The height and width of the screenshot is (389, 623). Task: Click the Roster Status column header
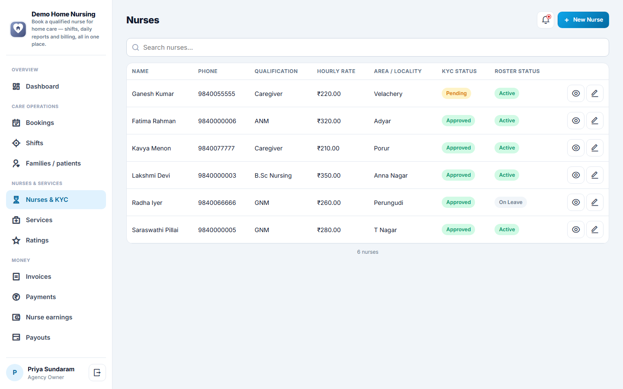pyautogui.click(x=517, y=71)
